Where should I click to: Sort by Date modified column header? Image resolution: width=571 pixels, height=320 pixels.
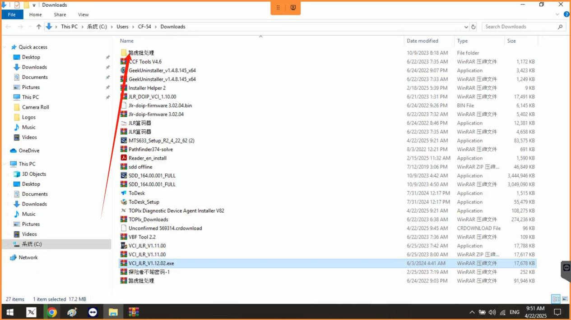[422, 41]
